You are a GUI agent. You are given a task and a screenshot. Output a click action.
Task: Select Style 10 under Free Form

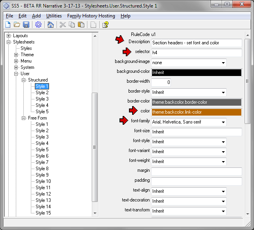click(x=43, y=181)
